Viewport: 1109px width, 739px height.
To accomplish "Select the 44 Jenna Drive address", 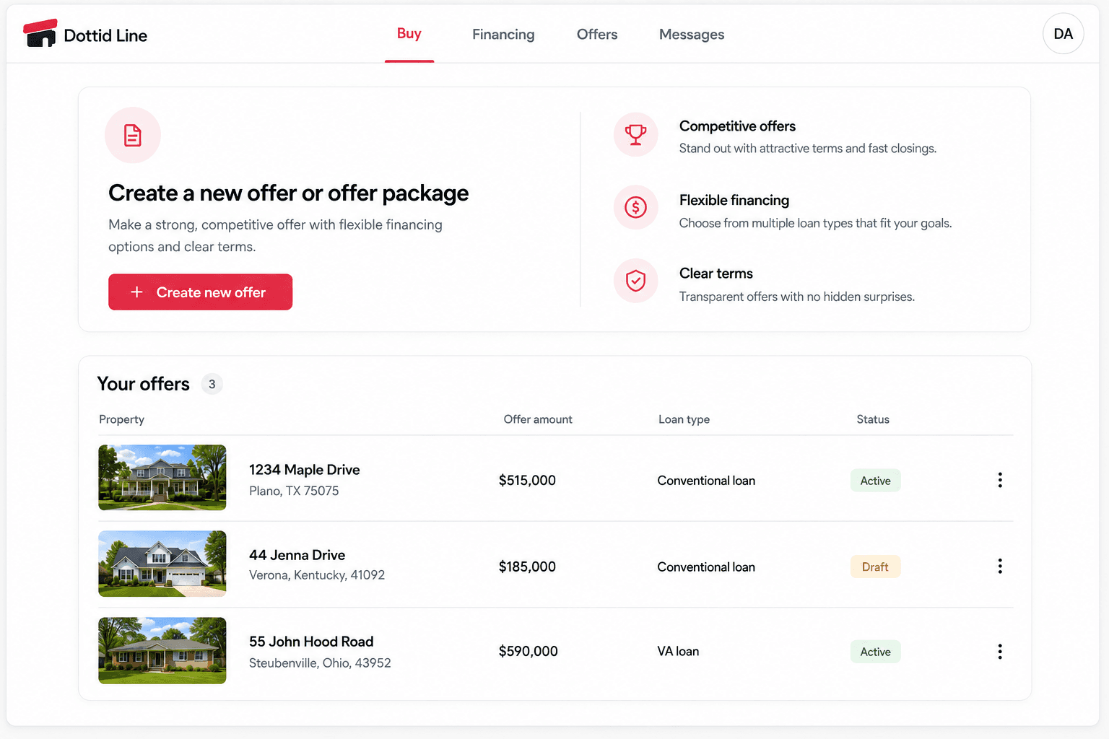I will click(x=297, y=555).
